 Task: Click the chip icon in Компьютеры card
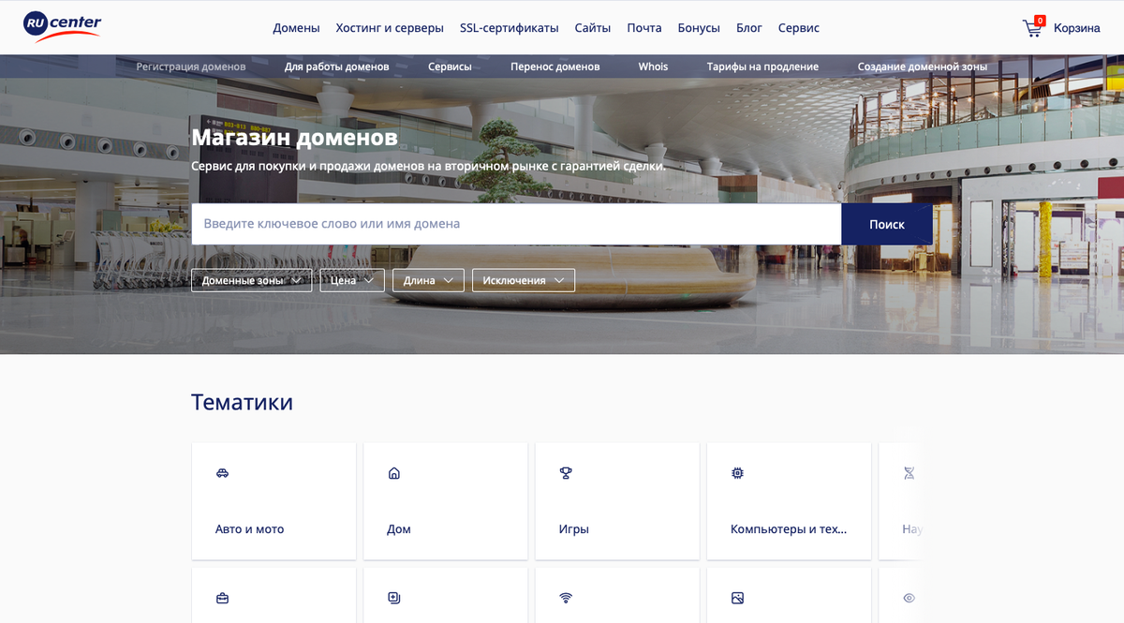click(x=737, y=473)
